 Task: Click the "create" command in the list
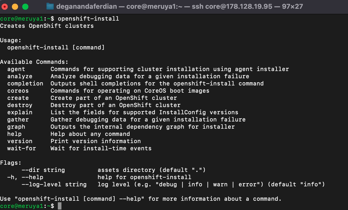coord(18,98)
